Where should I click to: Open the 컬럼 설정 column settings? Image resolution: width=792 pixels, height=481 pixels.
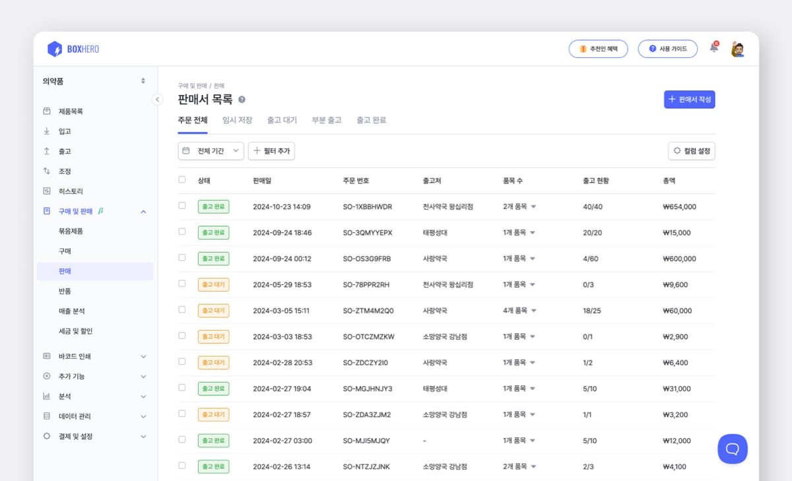(x=691, y=151)
